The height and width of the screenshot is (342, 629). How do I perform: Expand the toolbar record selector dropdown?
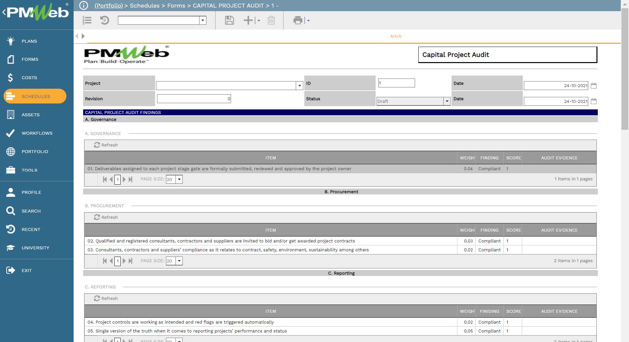pos(203,20)
